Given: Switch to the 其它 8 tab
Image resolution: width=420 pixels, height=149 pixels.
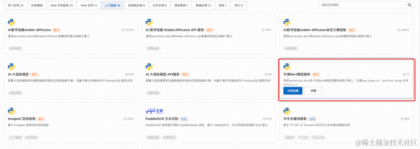Looking at the screenshot, I should tap(238, 5).
